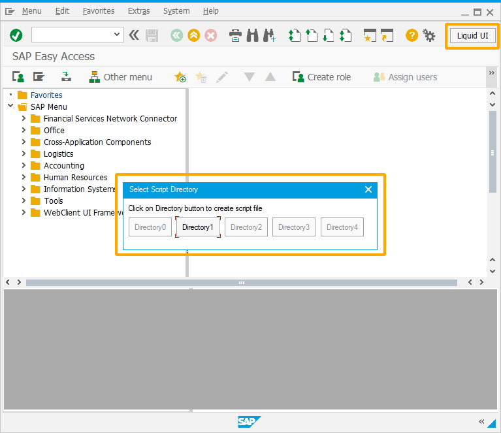Click the User Menu icon
This screenshot has width=501, height=433.
tap(18, 77)
